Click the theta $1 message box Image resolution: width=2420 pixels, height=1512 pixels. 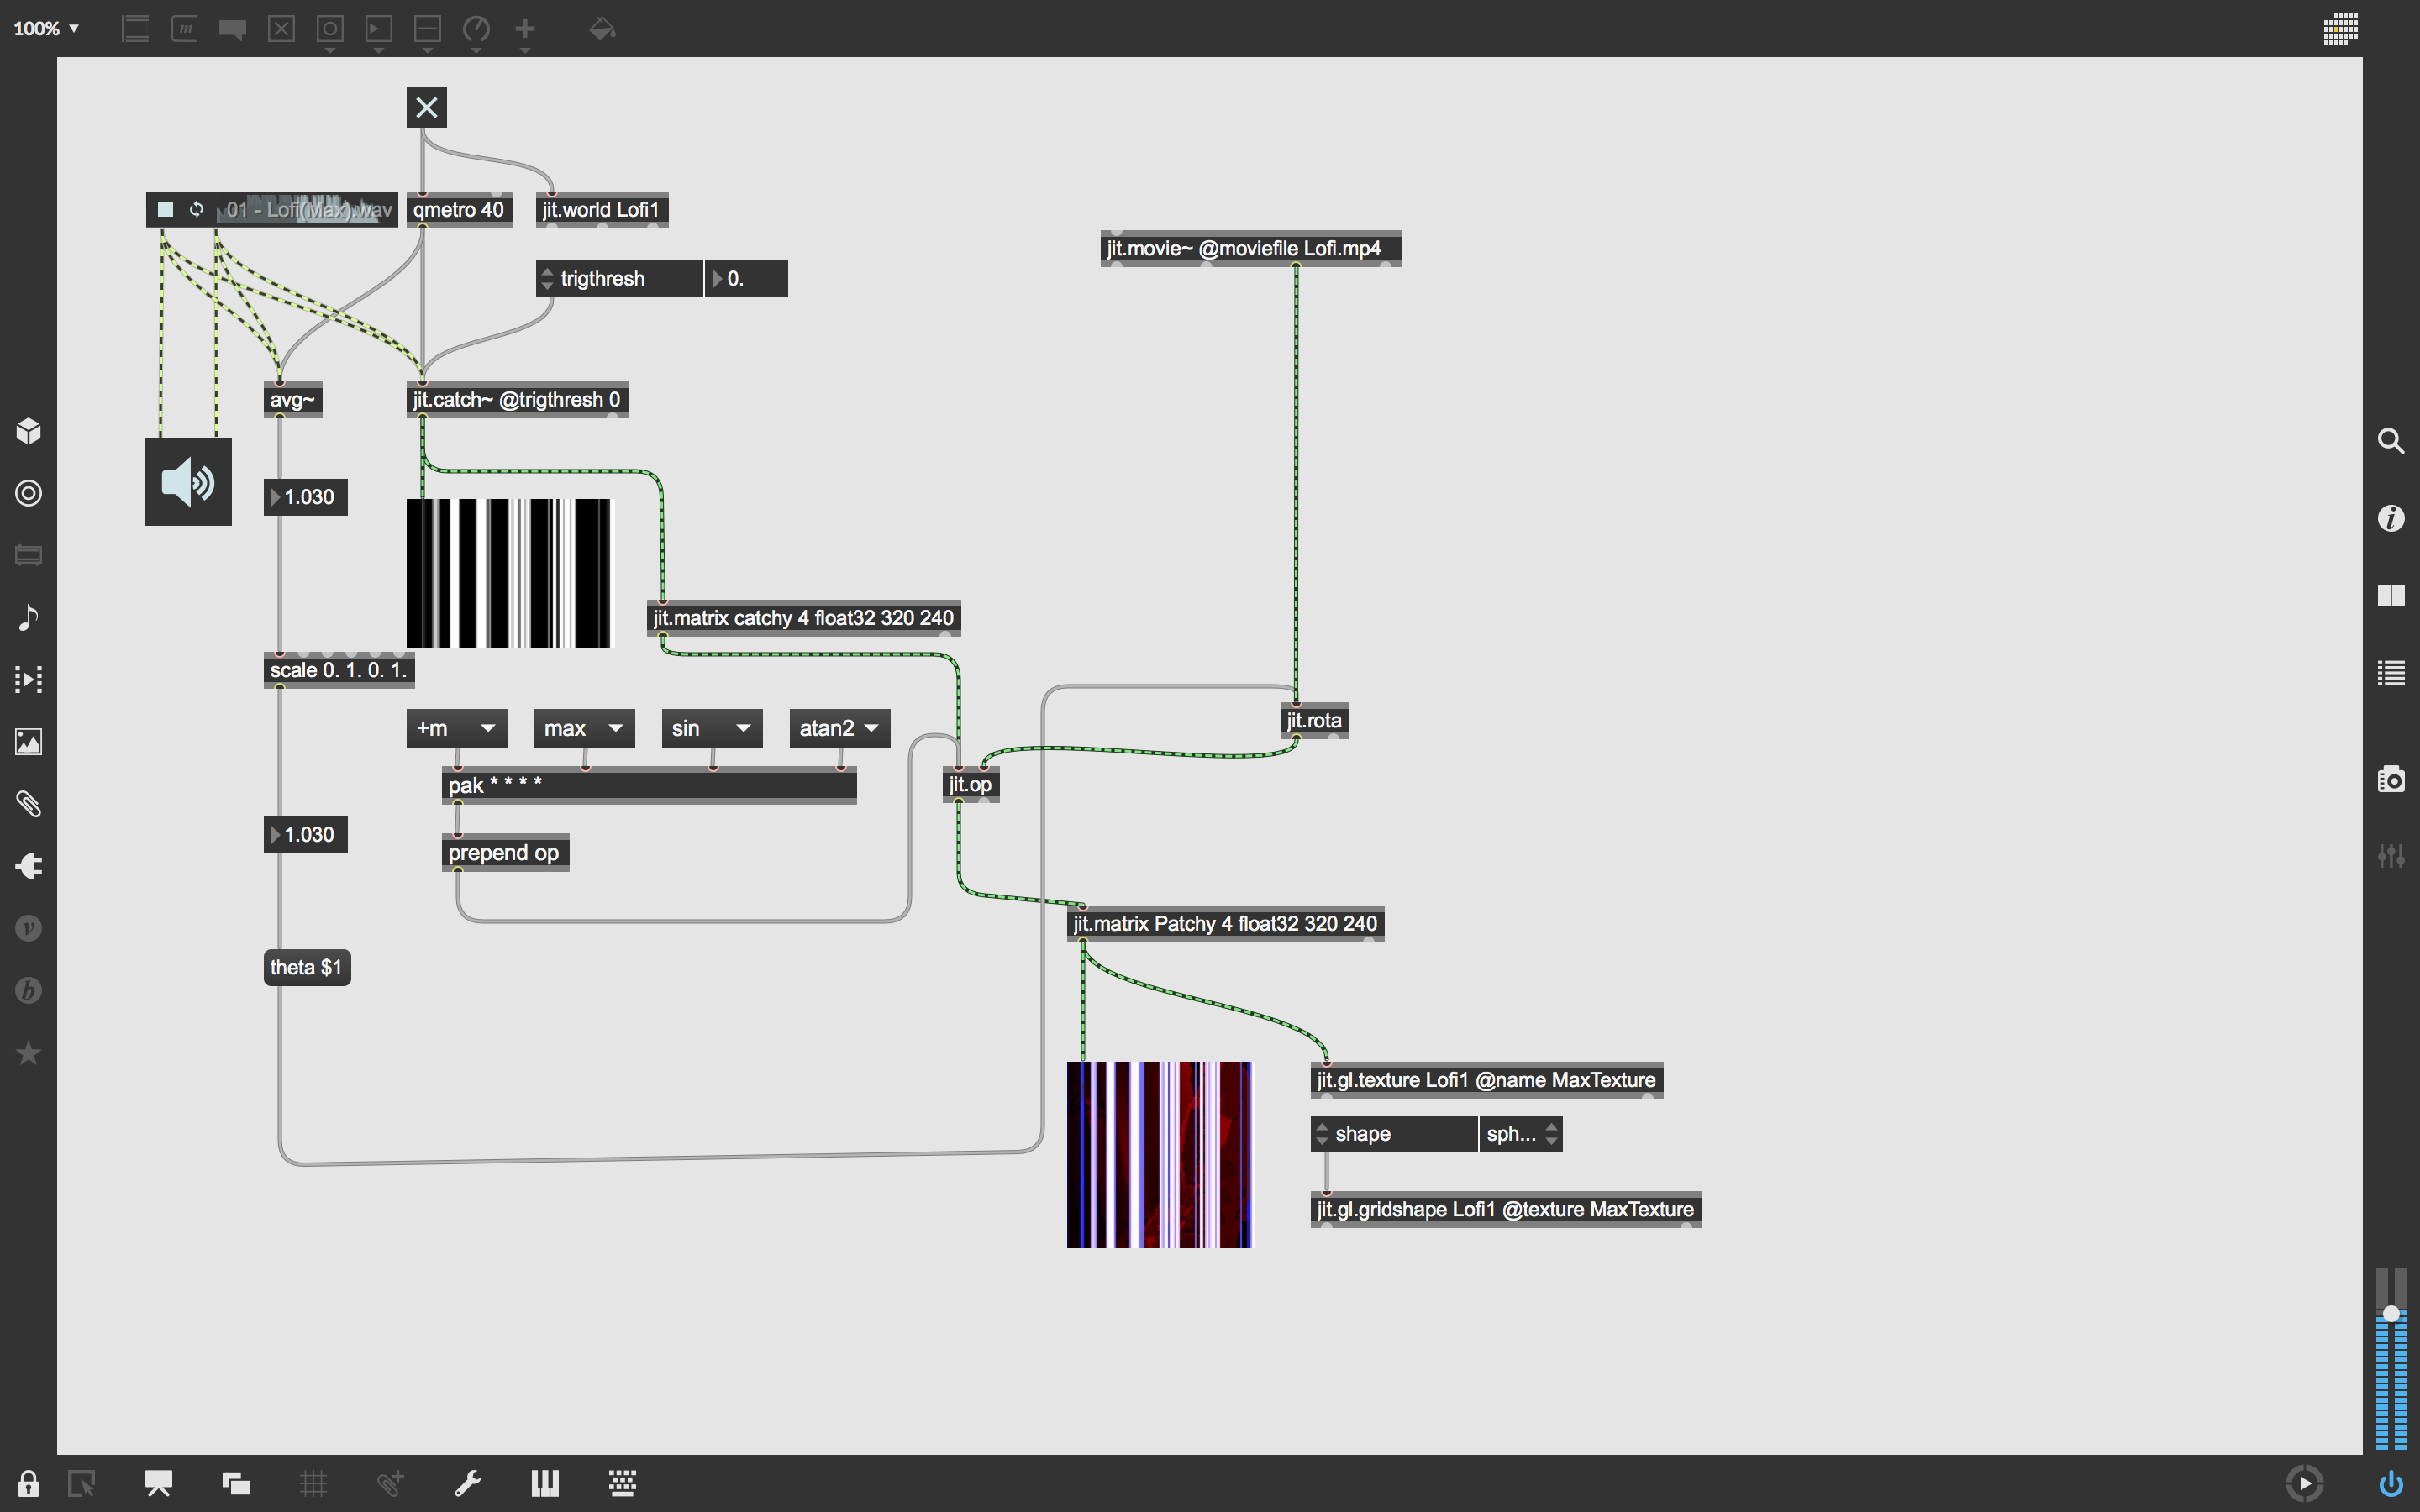tap(307, 967)
